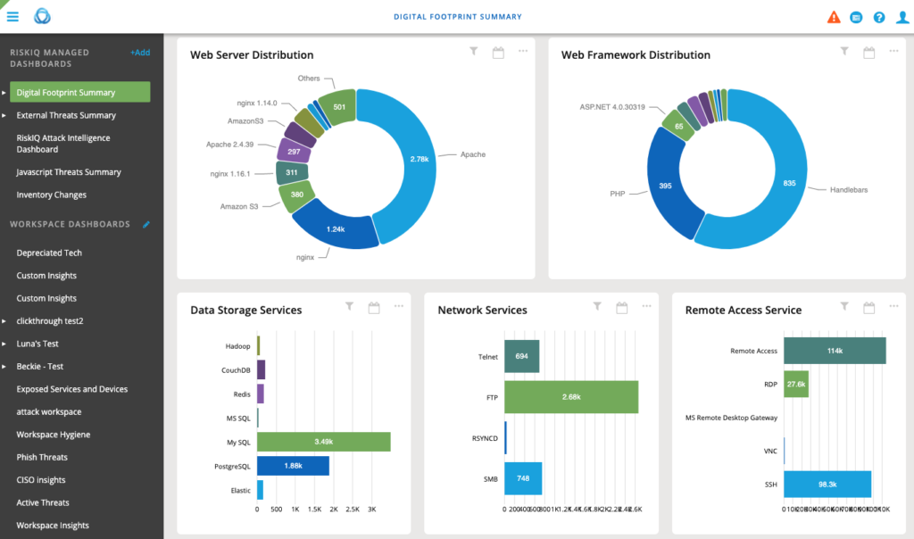The image size is (914, 539).
Task: Filter the Web Server Distribution widget
Action: 474,51
